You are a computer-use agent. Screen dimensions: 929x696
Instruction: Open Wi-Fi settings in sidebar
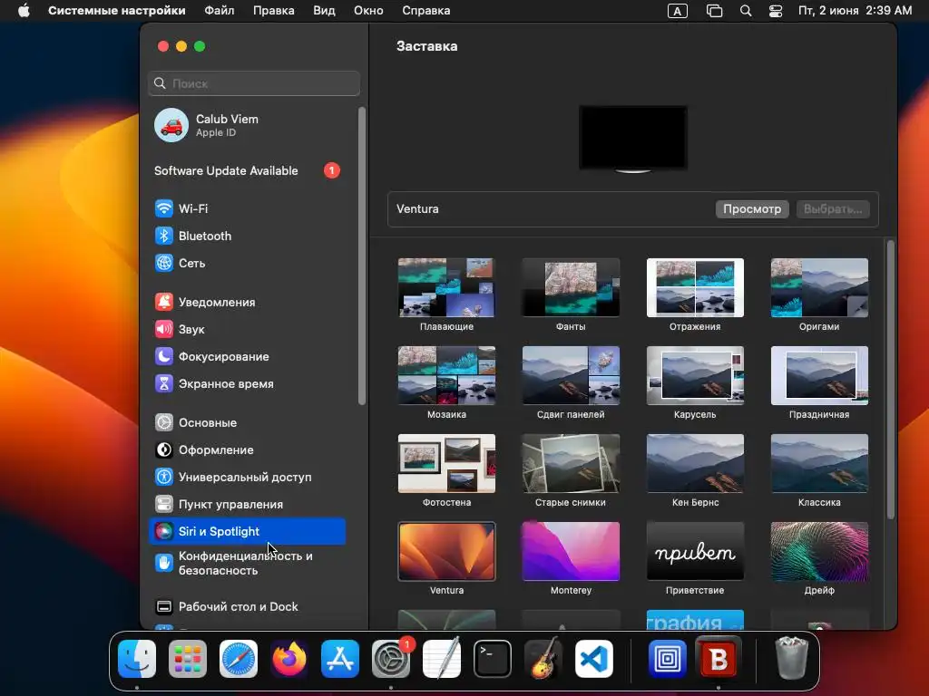(247, 208)
